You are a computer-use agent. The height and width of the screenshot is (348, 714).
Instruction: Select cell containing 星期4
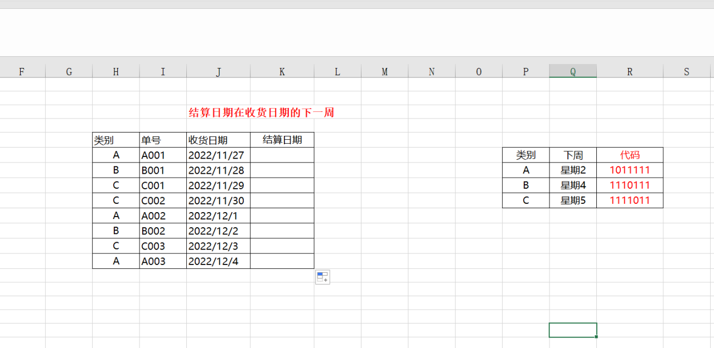[573, 185]
